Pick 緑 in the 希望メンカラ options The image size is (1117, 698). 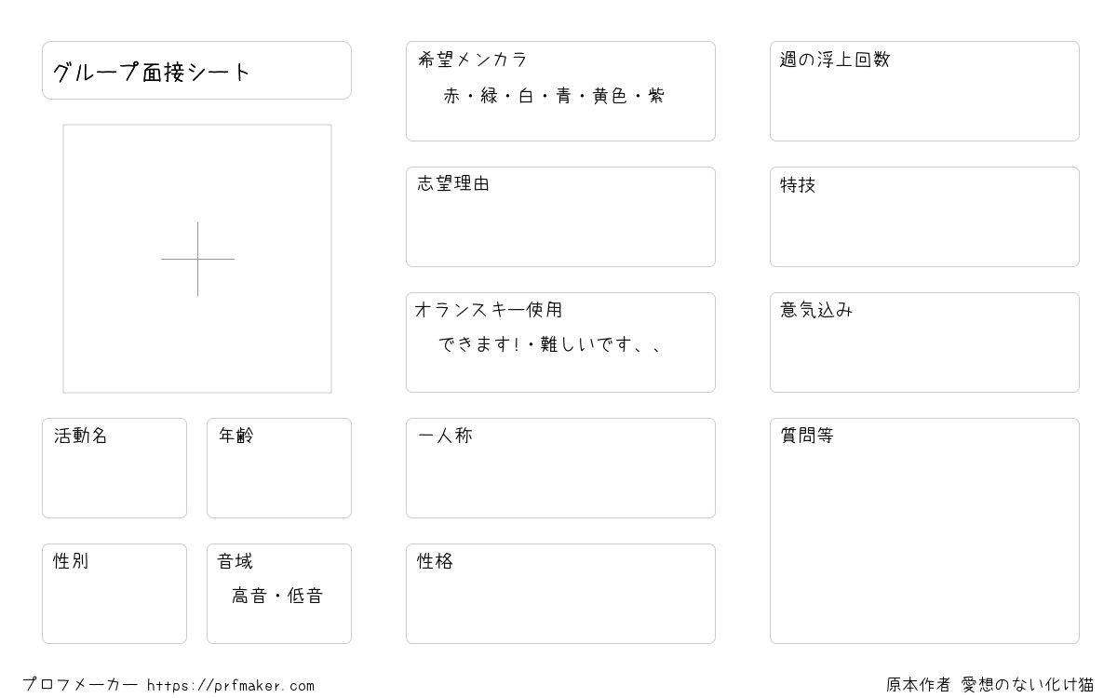coord(490,96)
